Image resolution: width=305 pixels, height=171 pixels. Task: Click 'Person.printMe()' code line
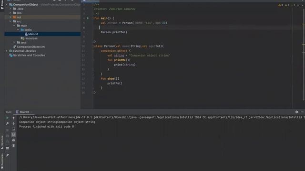pos(114,32)
